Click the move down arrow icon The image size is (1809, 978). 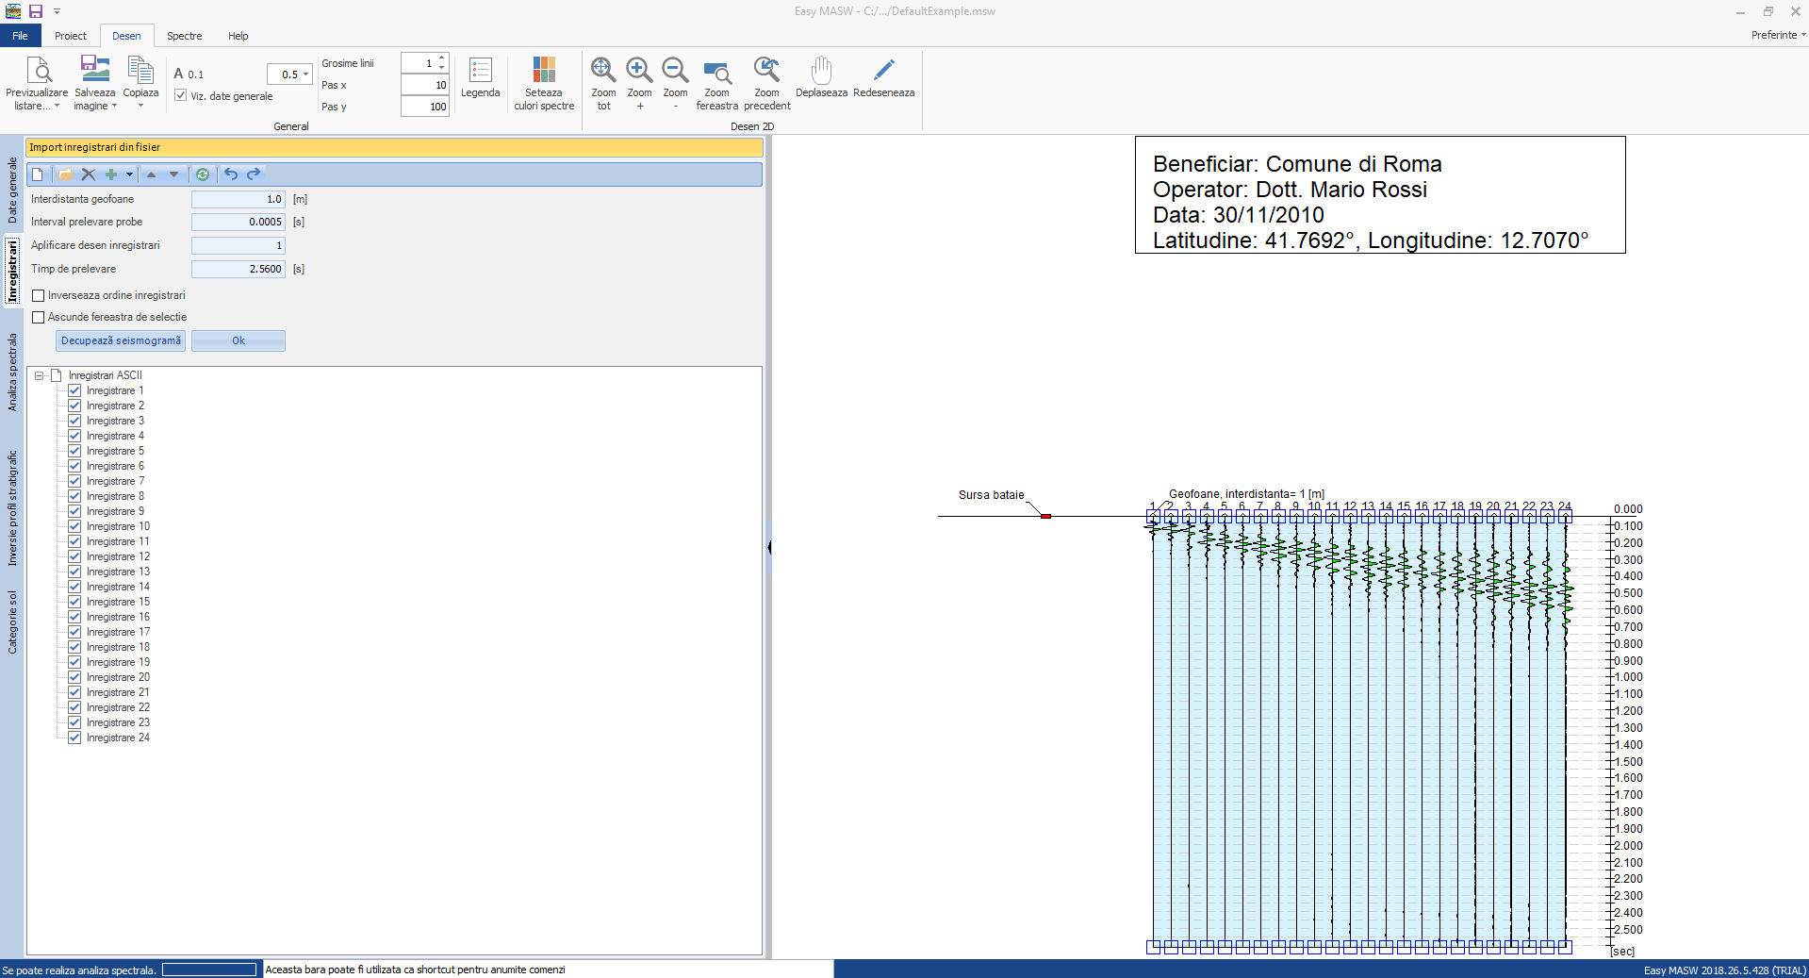pyautogui.click(x=173, y=174)
